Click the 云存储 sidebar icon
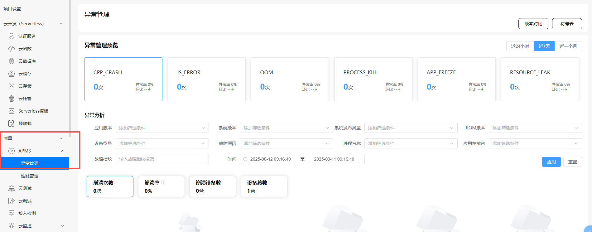Viewport: 592px width, 232px height. [x=12, y=86]
